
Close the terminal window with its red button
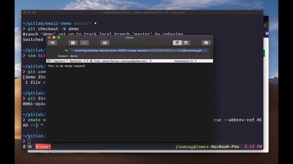pos(25,12)
